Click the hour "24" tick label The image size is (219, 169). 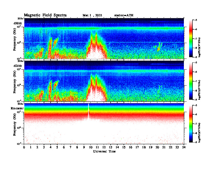point(184,147)
